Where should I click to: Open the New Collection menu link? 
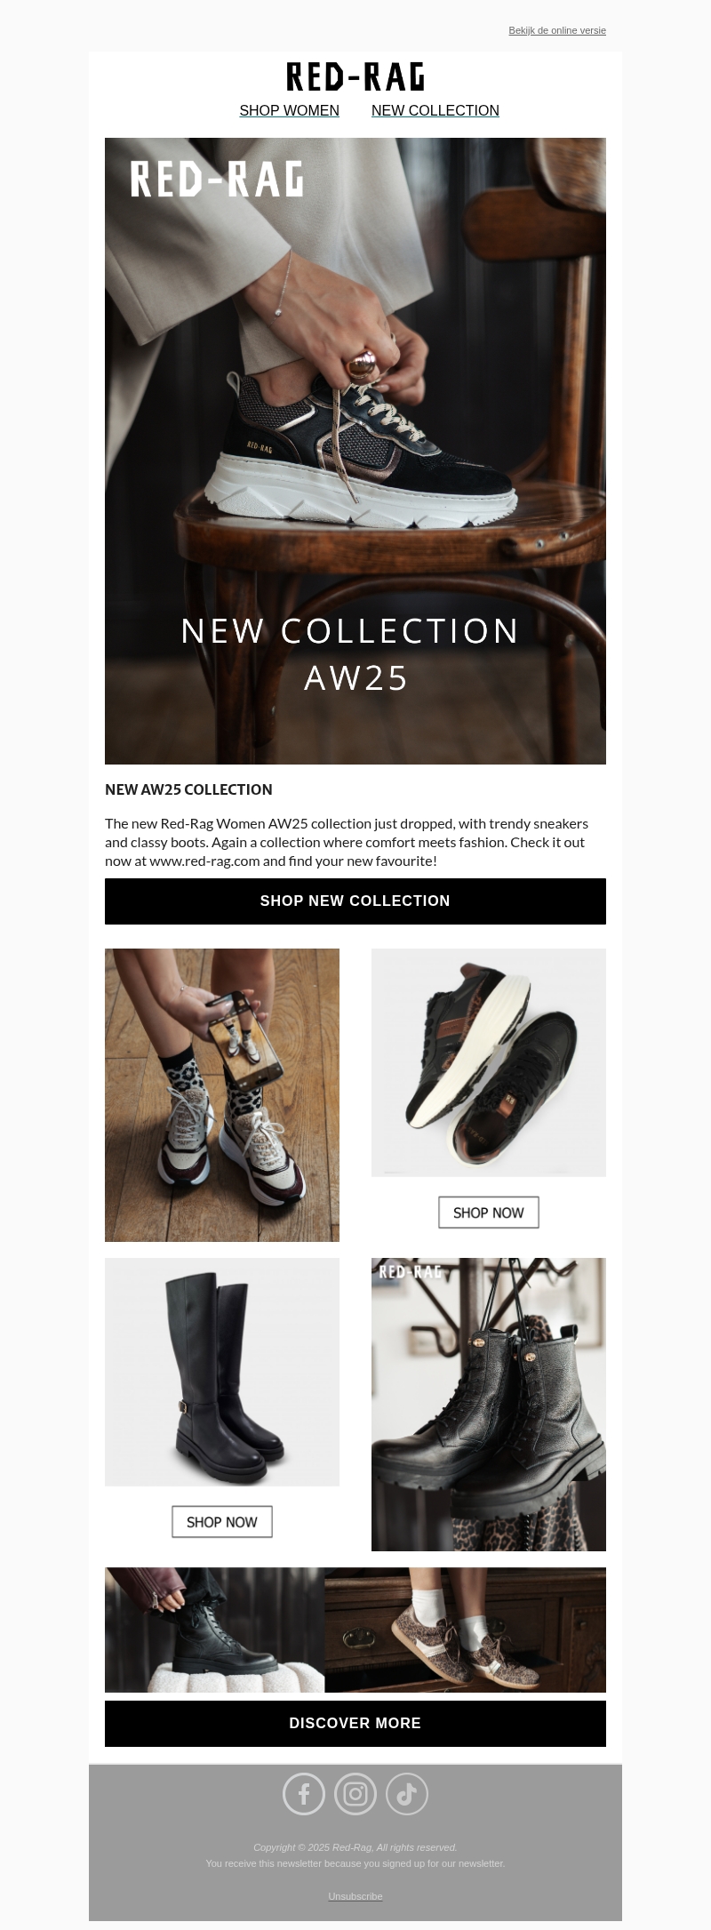point(435,110)
